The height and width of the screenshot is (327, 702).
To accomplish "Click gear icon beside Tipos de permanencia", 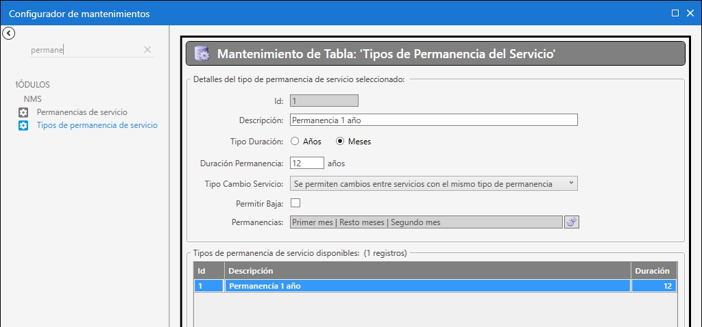I will click(23, 125).
